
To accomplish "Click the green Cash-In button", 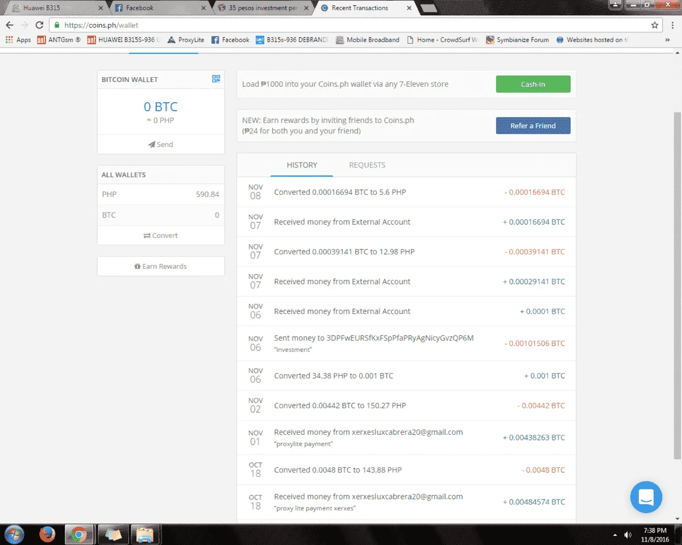I will [x=533, y=84].
